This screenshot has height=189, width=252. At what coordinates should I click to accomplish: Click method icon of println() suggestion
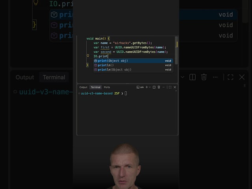tap(96, 65)
